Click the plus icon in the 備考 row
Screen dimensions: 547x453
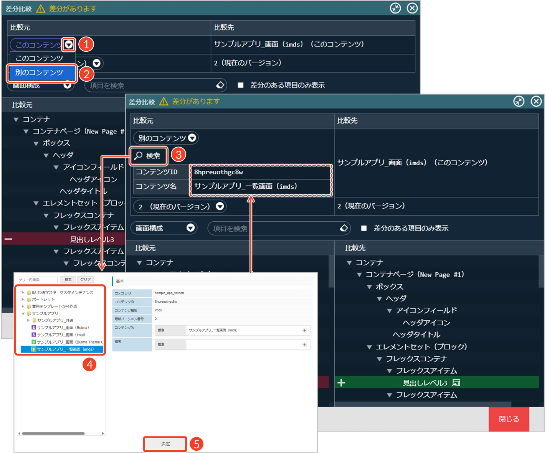304,344
